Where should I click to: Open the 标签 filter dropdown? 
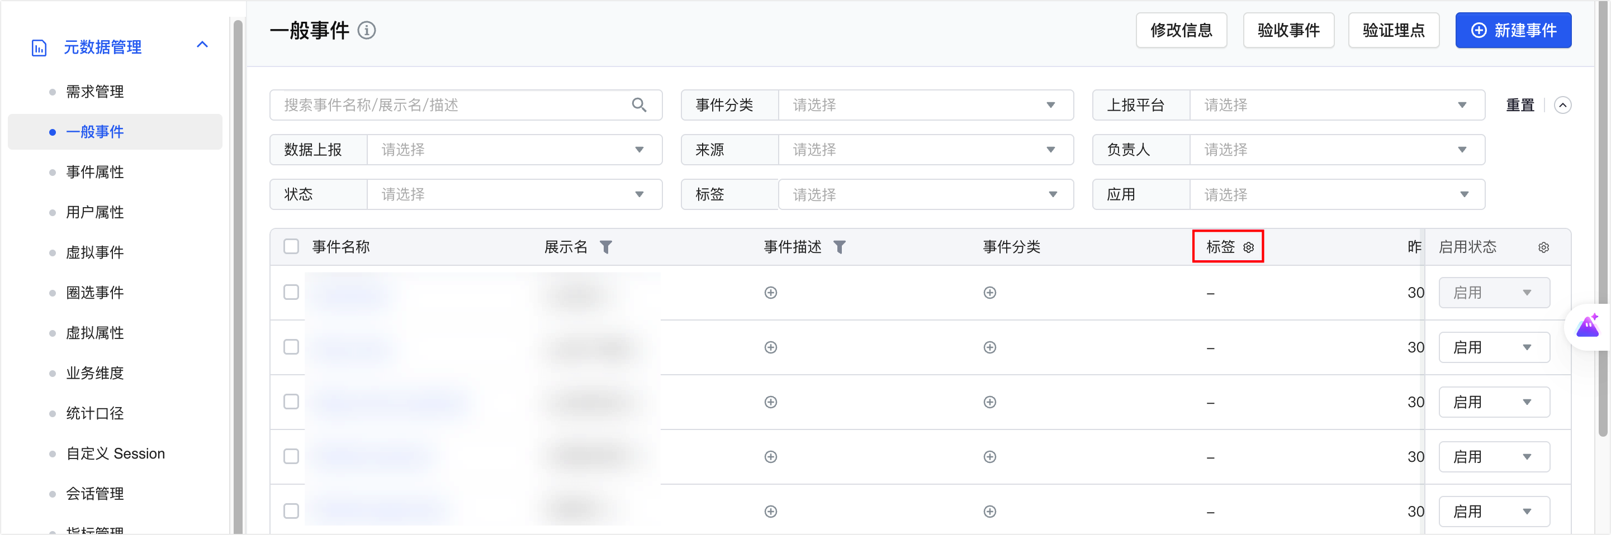click(926, 194)
